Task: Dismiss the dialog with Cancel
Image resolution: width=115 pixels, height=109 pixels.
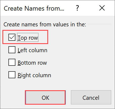Action: click(91, 98)
